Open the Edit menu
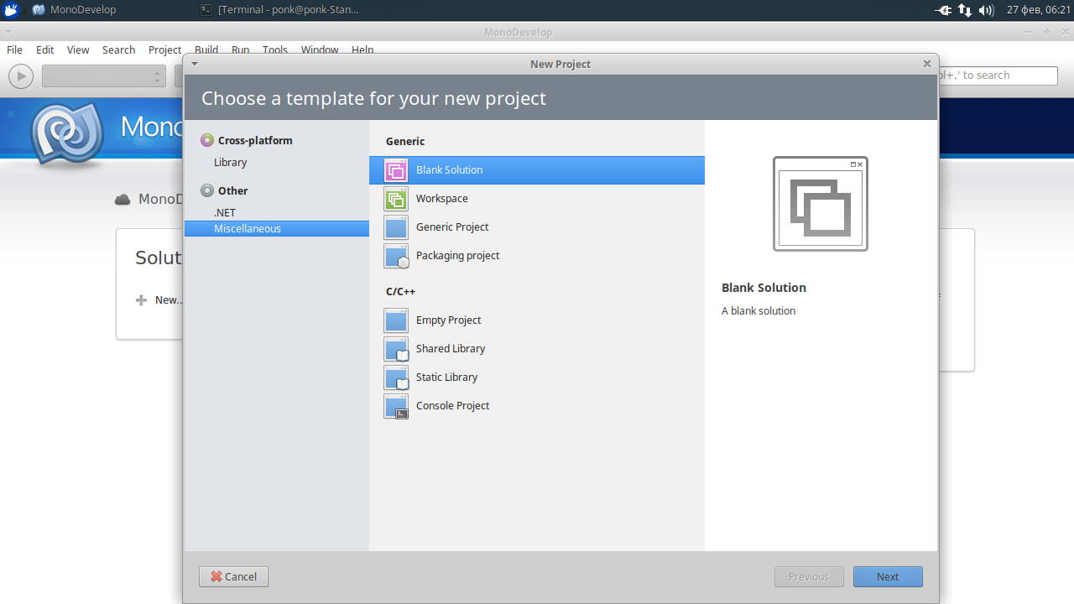Image resolution: width=1074 pixels, height=604 pixels. [44, 49]
